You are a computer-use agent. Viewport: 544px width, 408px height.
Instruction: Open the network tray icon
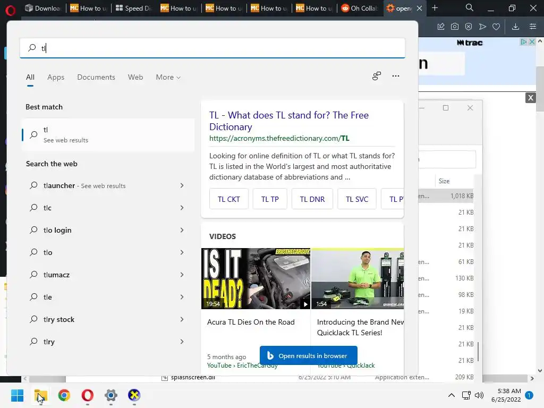466,395
